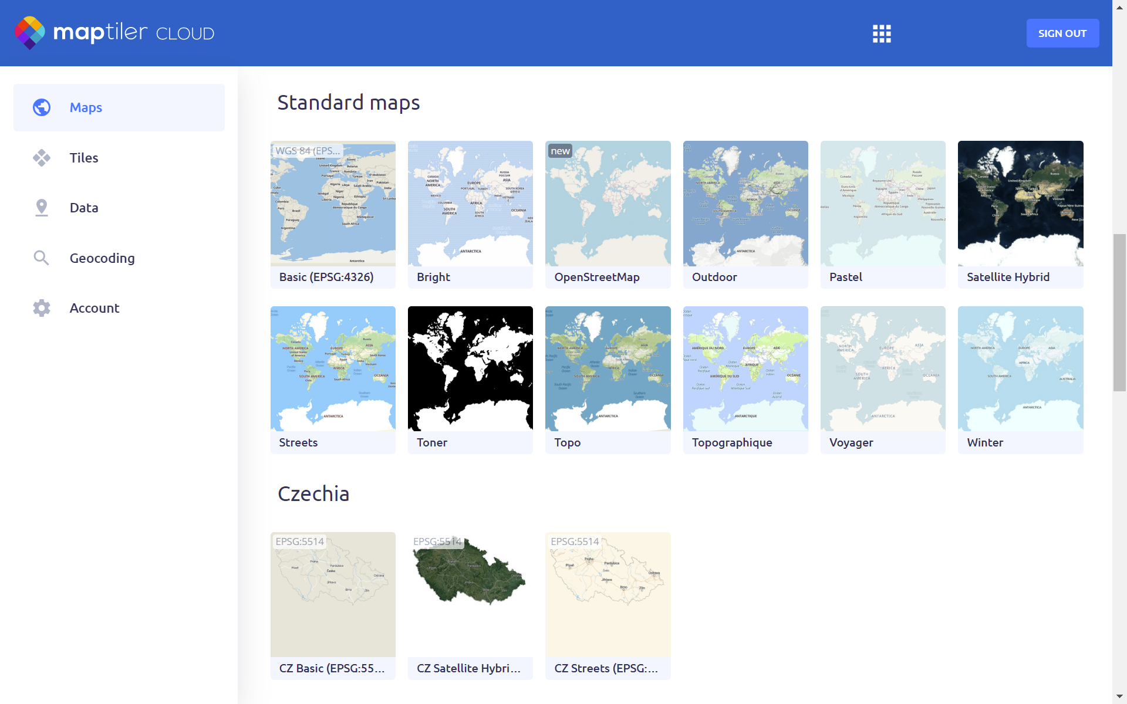Open the OpenStreetMap map marked new
1127x704 pixels.
(608, 204)
